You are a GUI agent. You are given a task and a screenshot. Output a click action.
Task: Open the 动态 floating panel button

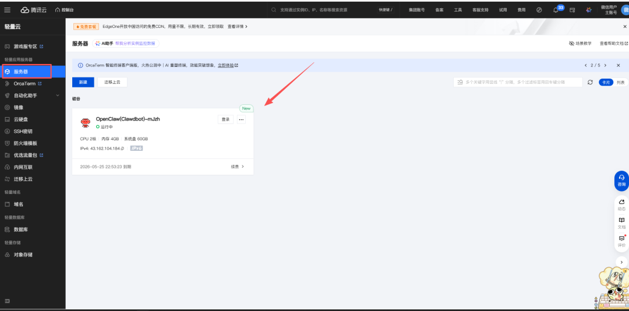point(621,204)
